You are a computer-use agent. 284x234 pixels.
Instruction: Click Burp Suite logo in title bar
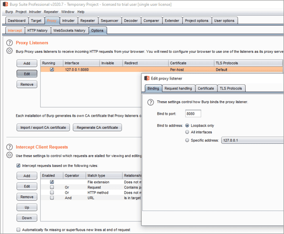5,4
